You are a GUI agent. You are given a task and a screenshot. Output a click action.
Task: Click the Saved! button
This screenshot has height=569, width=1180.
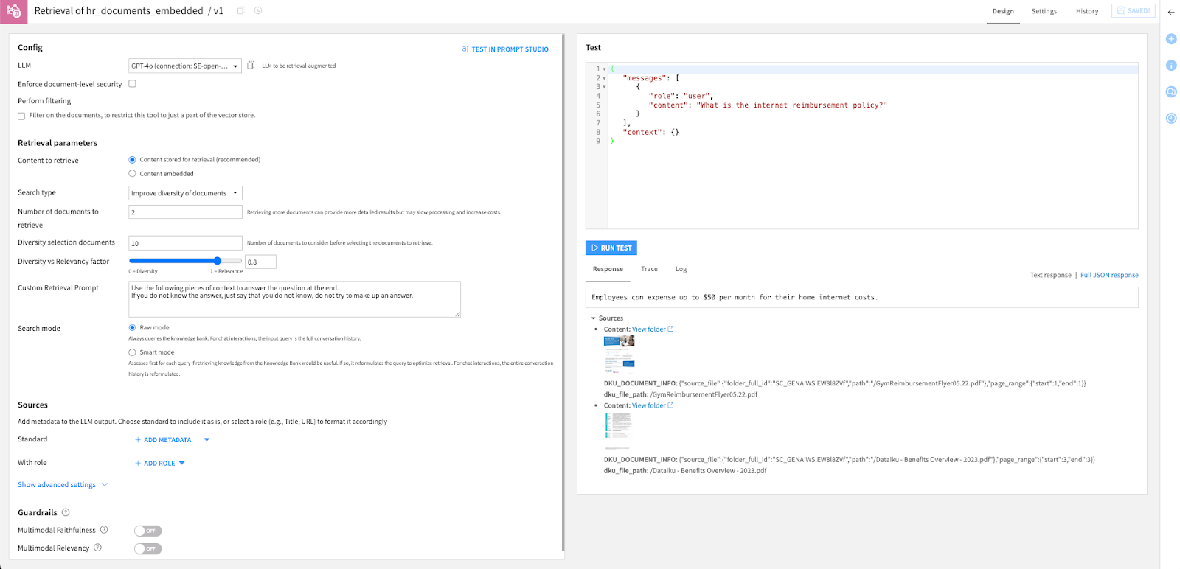click(1133, 11)
